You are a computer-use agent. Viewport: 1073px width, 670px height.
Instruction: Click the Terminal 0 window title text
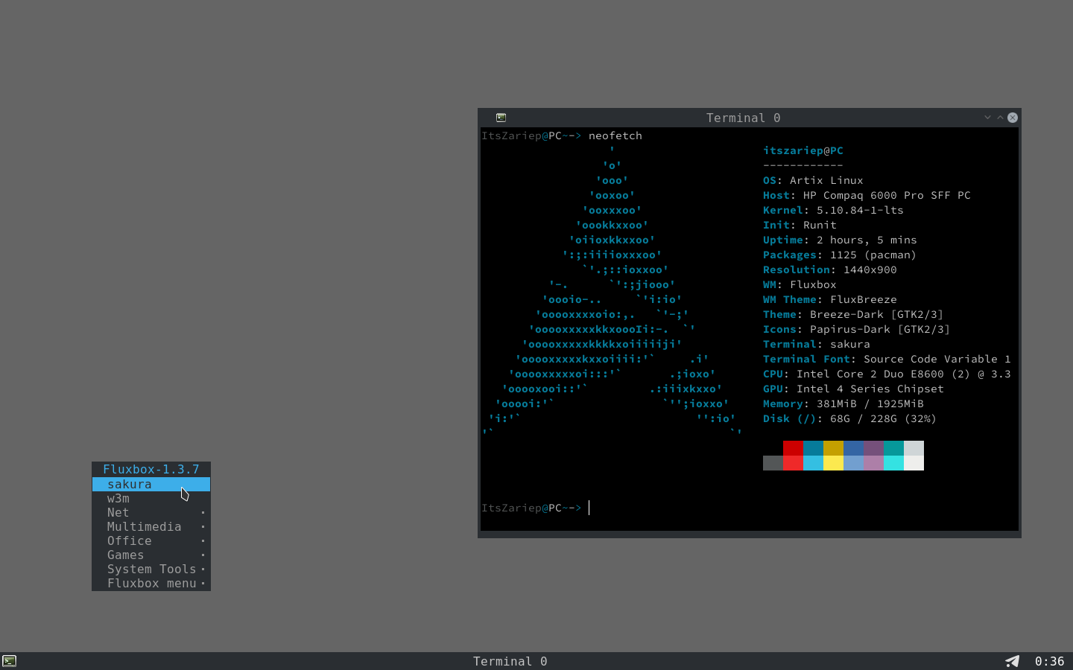744,118
